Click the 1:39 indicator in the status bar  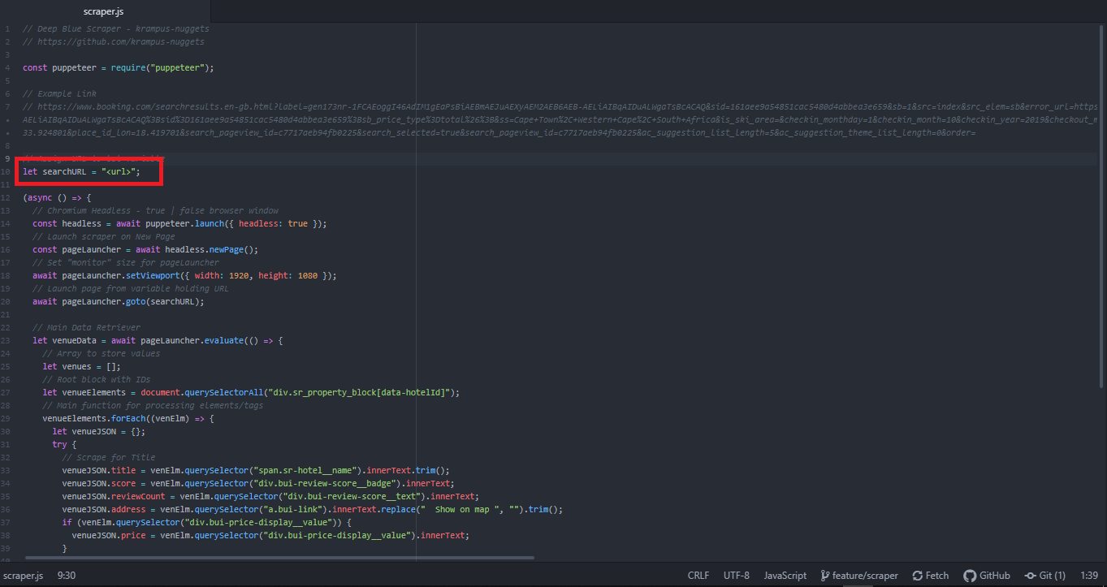(1088, 576)
